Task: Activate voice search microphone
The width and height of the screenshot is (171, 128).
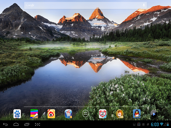Action: click(144, 5)
